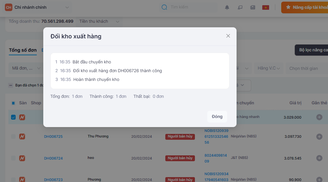Uncheck the selected first order row checkbox
328x182 pixels.
(x=13, y=117)
